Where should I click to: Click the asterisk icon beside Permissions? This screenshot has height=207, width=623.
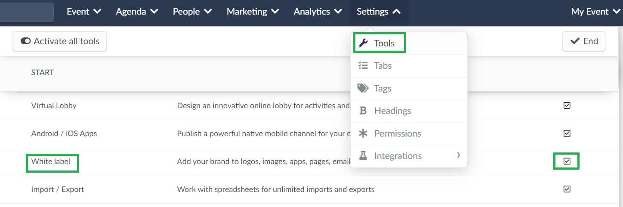pos(363,134)
